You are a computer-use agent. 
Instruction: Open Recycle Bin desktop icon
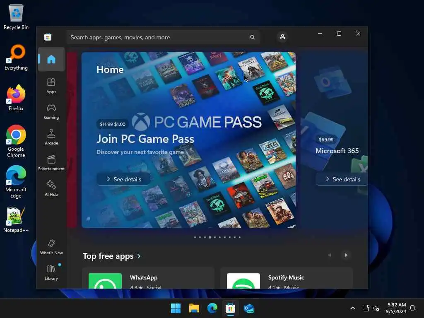16,17
